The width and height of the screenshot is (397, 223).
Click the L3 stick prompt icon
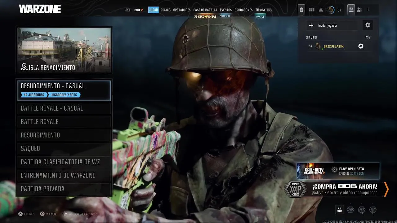click(x=340, y=210)
